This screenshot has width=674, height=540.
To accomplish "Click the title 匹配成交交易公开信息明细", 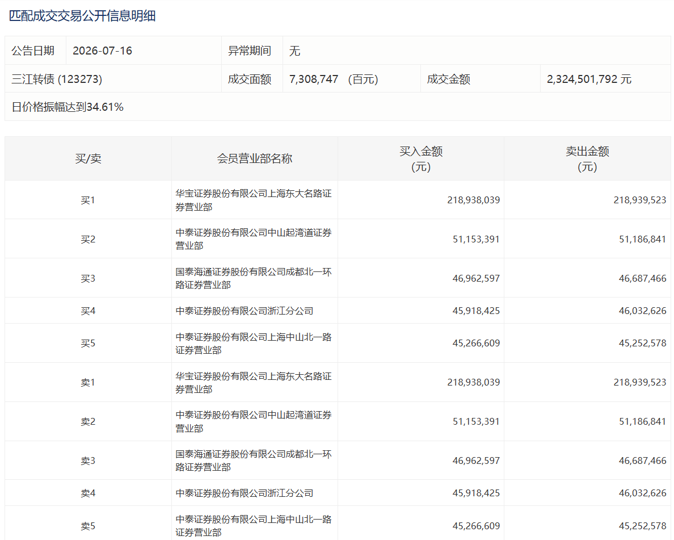I will (82, 16).
